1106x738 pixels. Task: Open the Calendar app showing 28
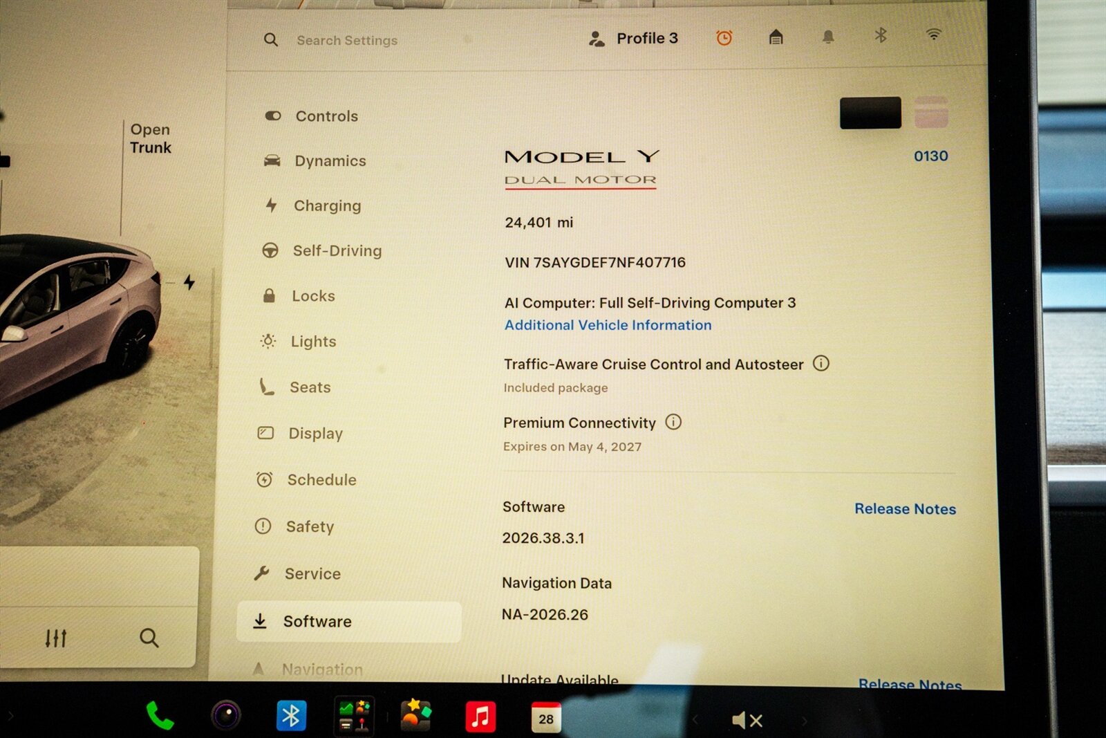546,717
